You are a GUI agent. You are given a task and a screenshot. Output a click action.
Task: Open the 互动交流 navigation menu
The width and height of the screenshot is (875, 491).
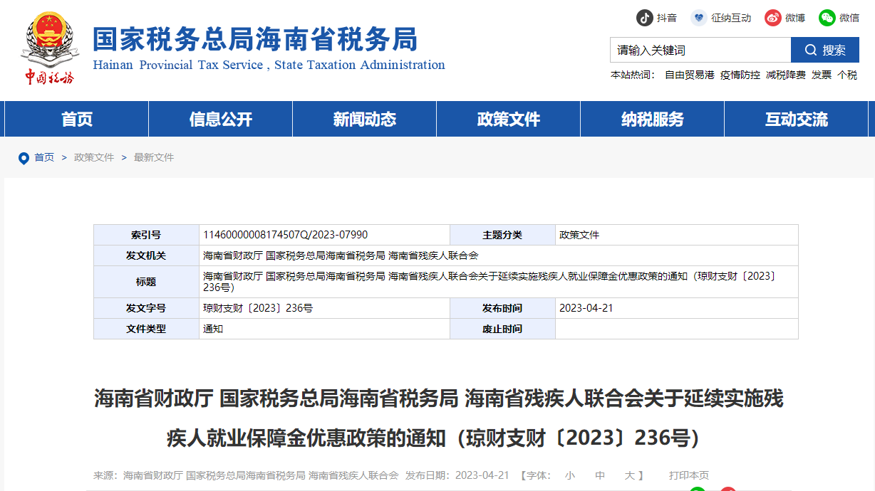pyautogui.click(x=795, y=119)
